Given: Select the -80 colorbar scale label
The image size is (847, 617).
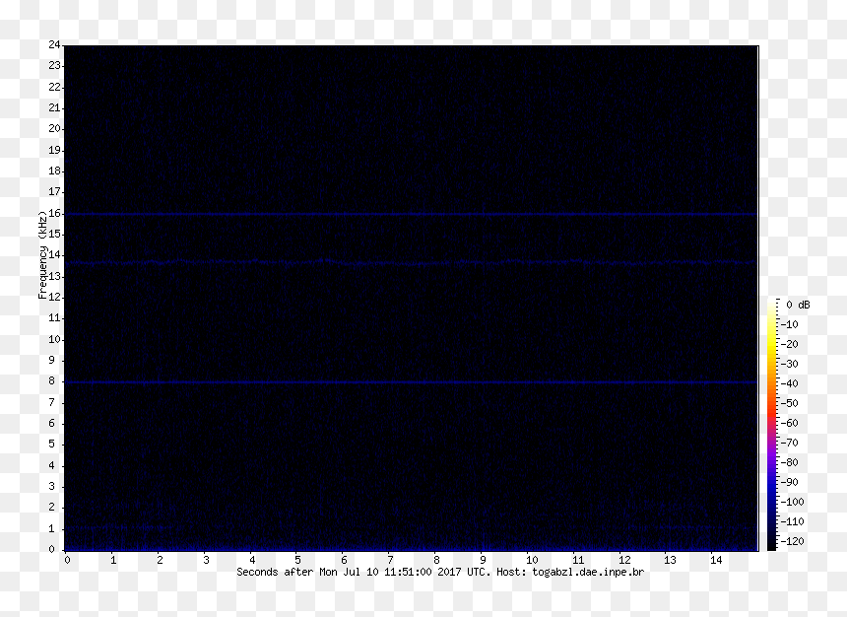Looking at the screenshot, I should [790, 462].
